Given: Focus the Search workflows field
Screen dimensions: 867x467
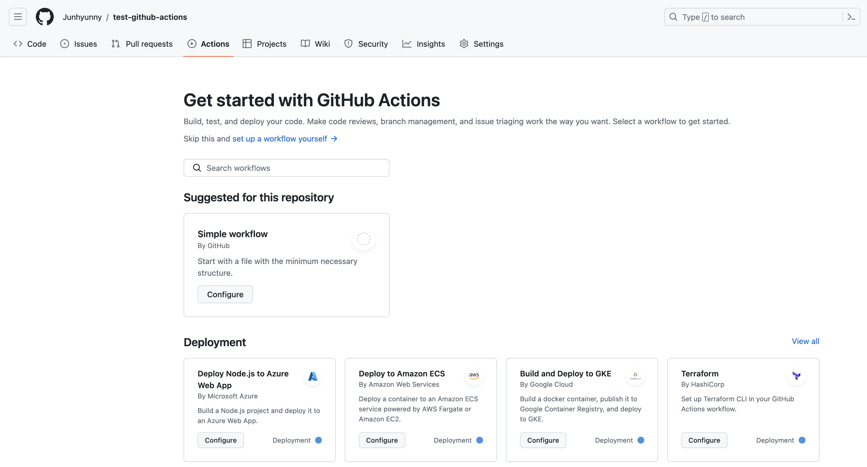Looking at the screenshot, I should click(x=286, y=168).
